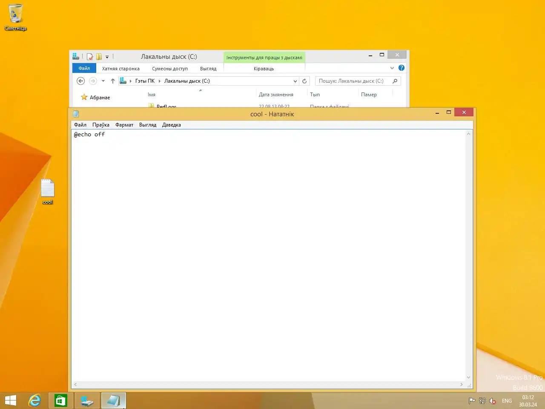The height and width of the screenshot is (409, 545).
Task: Click search magnifier icon in Explorer
Action: click(x=395, y=81)
